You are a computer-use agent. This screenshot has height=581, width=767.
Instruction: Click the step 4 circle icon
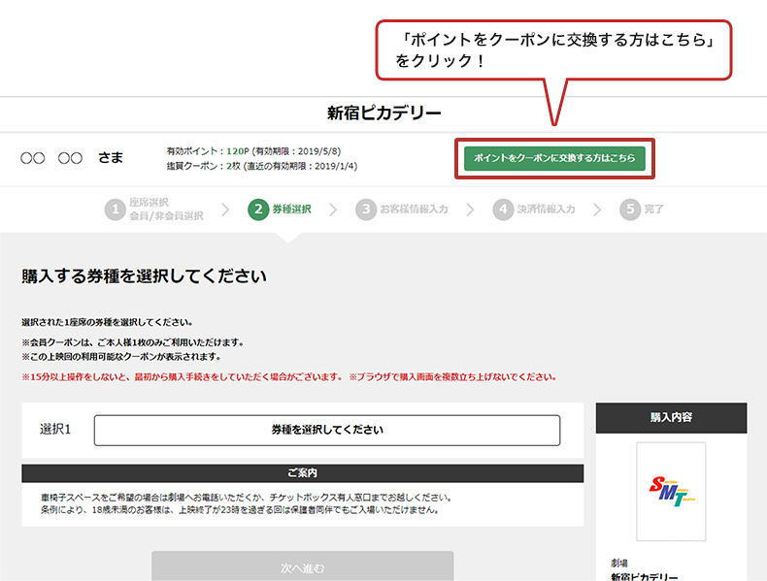point(502,210)
